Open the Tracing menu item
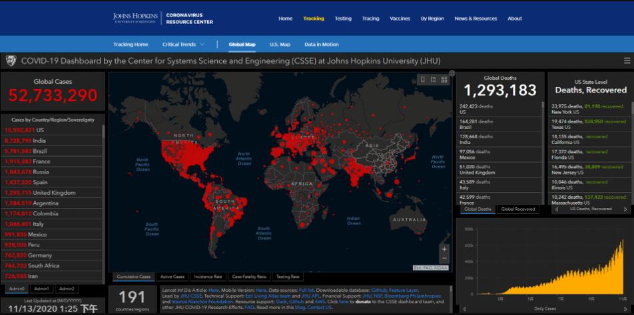Image resolution: width=634 pixels, height=315 pixels. tap(370, 19)
